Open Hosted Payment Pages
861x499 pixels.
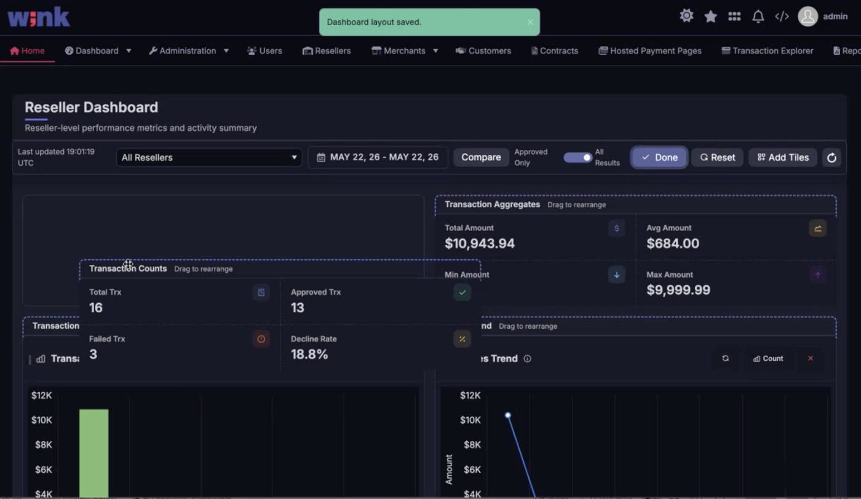click(x=650, y=51)
